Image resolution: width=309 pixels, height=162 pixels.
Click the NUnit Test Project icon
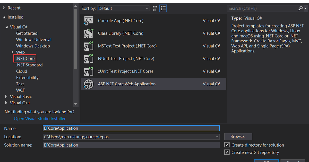pos(89,59)
